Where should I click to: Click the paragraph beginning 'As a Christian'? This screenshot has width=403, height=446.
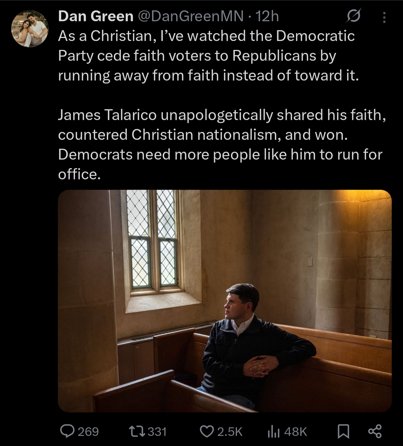pos(208,56)
